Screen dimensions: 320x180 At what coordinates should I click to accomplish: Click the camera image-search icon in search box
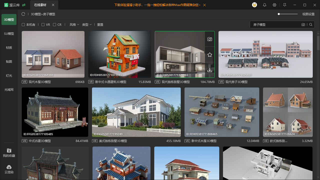click(303, 24)
